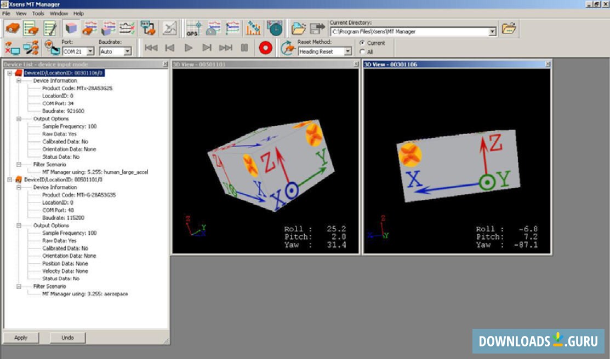Select 'Position Data: None' tree row
The width and height of the screenshot is (610, 359).
coord(65,264)
